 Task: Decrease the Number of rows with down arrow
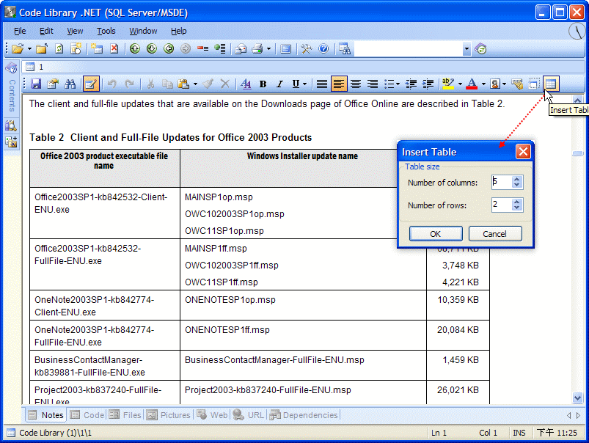517,208
